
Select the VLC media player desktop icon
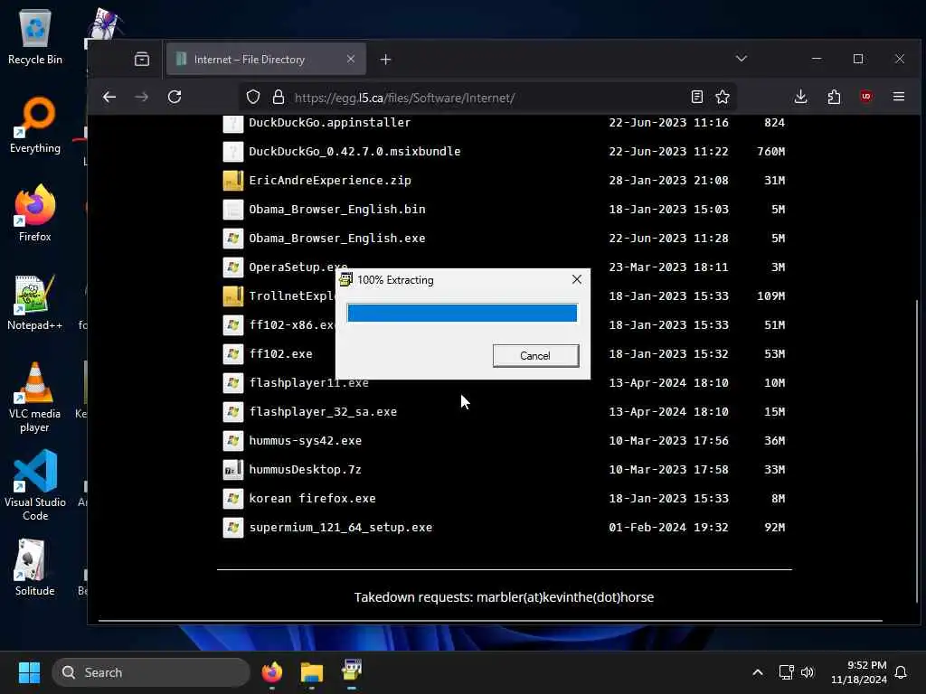tap(35, 398)
